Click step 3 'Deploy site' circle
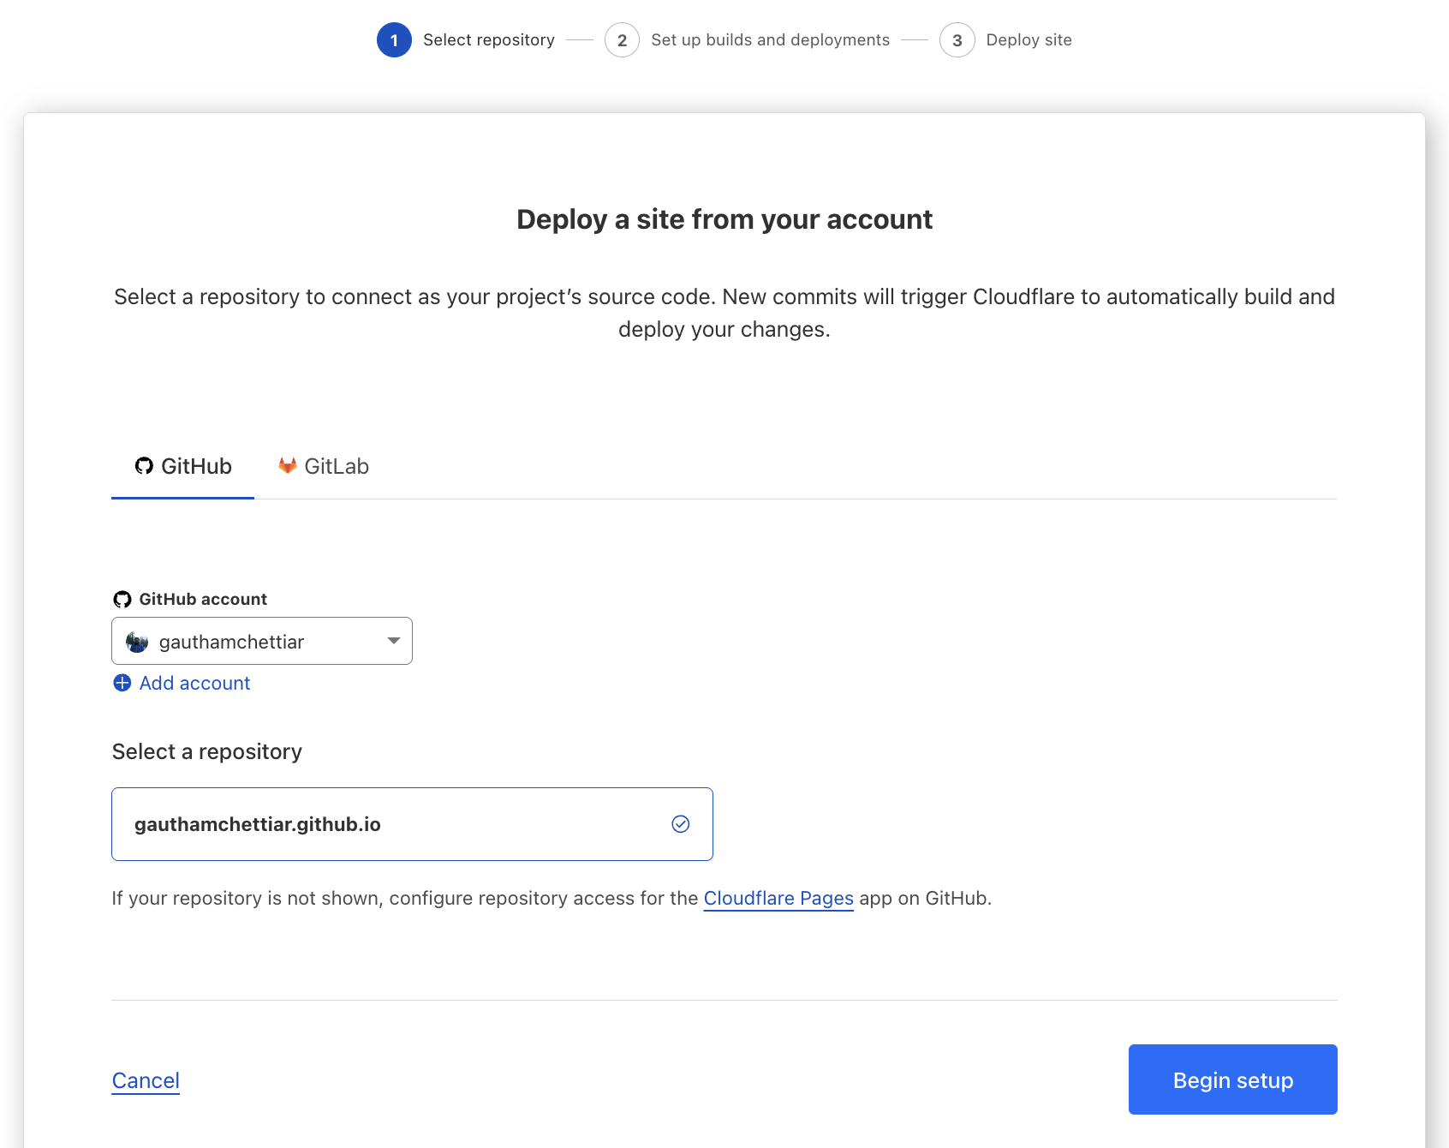The height and width of the screenshot is (1148, 1449). pos(957,39)
